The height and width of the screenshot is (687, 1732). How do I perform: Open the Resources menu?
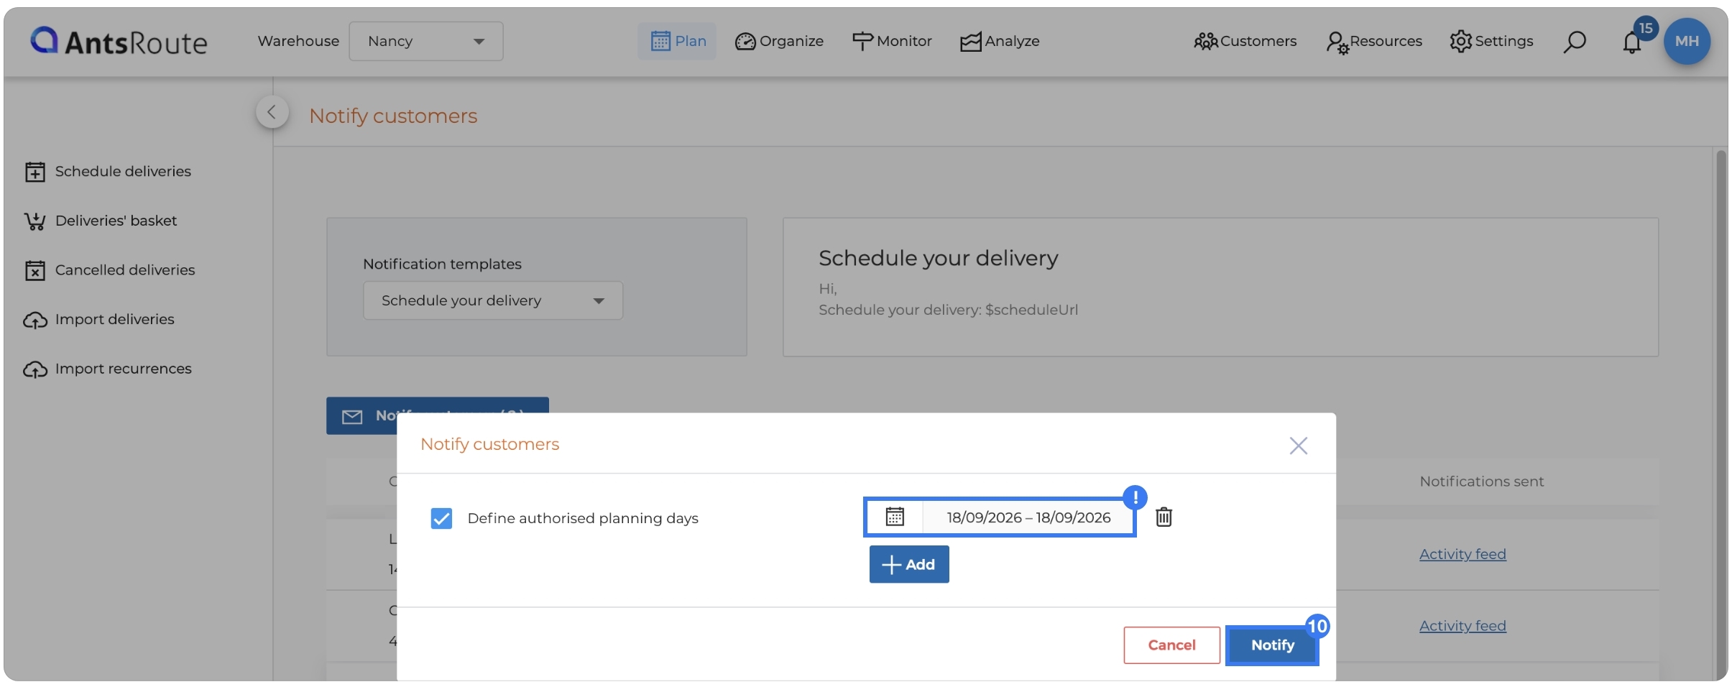[1373, 41]
